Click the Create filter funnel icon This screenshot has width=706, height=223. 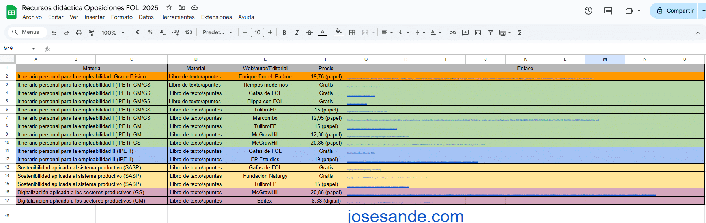(491, 33)
